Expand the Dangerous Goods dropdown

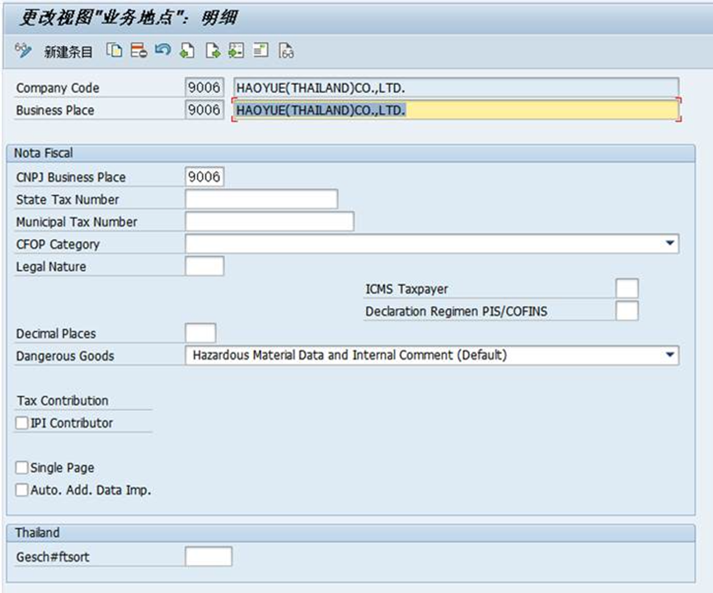coord(669,355)
